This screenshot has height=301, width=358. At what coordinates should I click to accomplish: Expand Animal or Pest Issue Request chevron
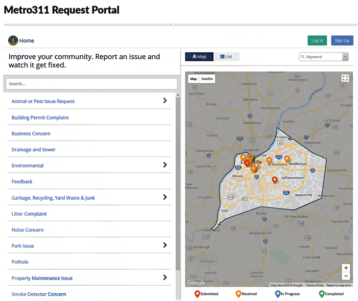pyautogui.click(x=165, y=100)
